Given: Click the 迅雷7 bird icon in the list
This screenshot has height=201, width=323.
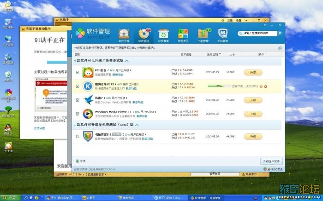Looking at the screenshot, I should (88, 100).
